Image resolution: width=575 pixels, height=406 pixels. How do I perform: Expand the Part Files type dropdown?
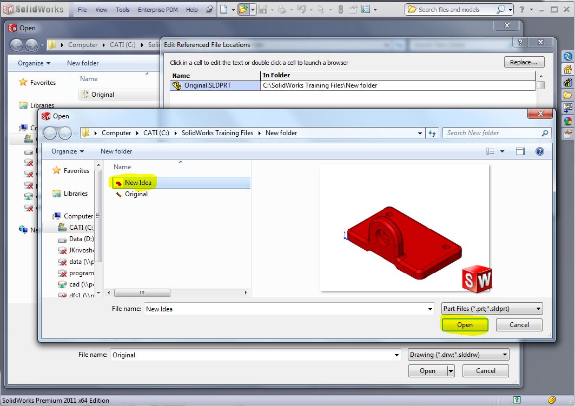click(x=492, y=309)
